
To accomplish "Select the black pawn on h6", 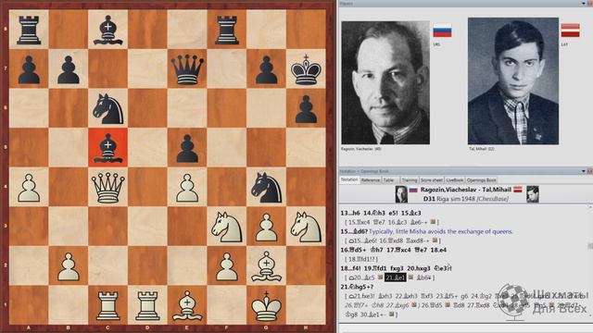I will point(306,109).
